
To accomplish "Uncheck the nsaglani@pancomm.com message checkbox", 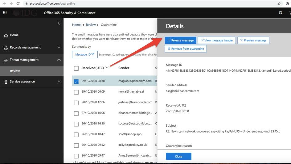I will (76, 82).
